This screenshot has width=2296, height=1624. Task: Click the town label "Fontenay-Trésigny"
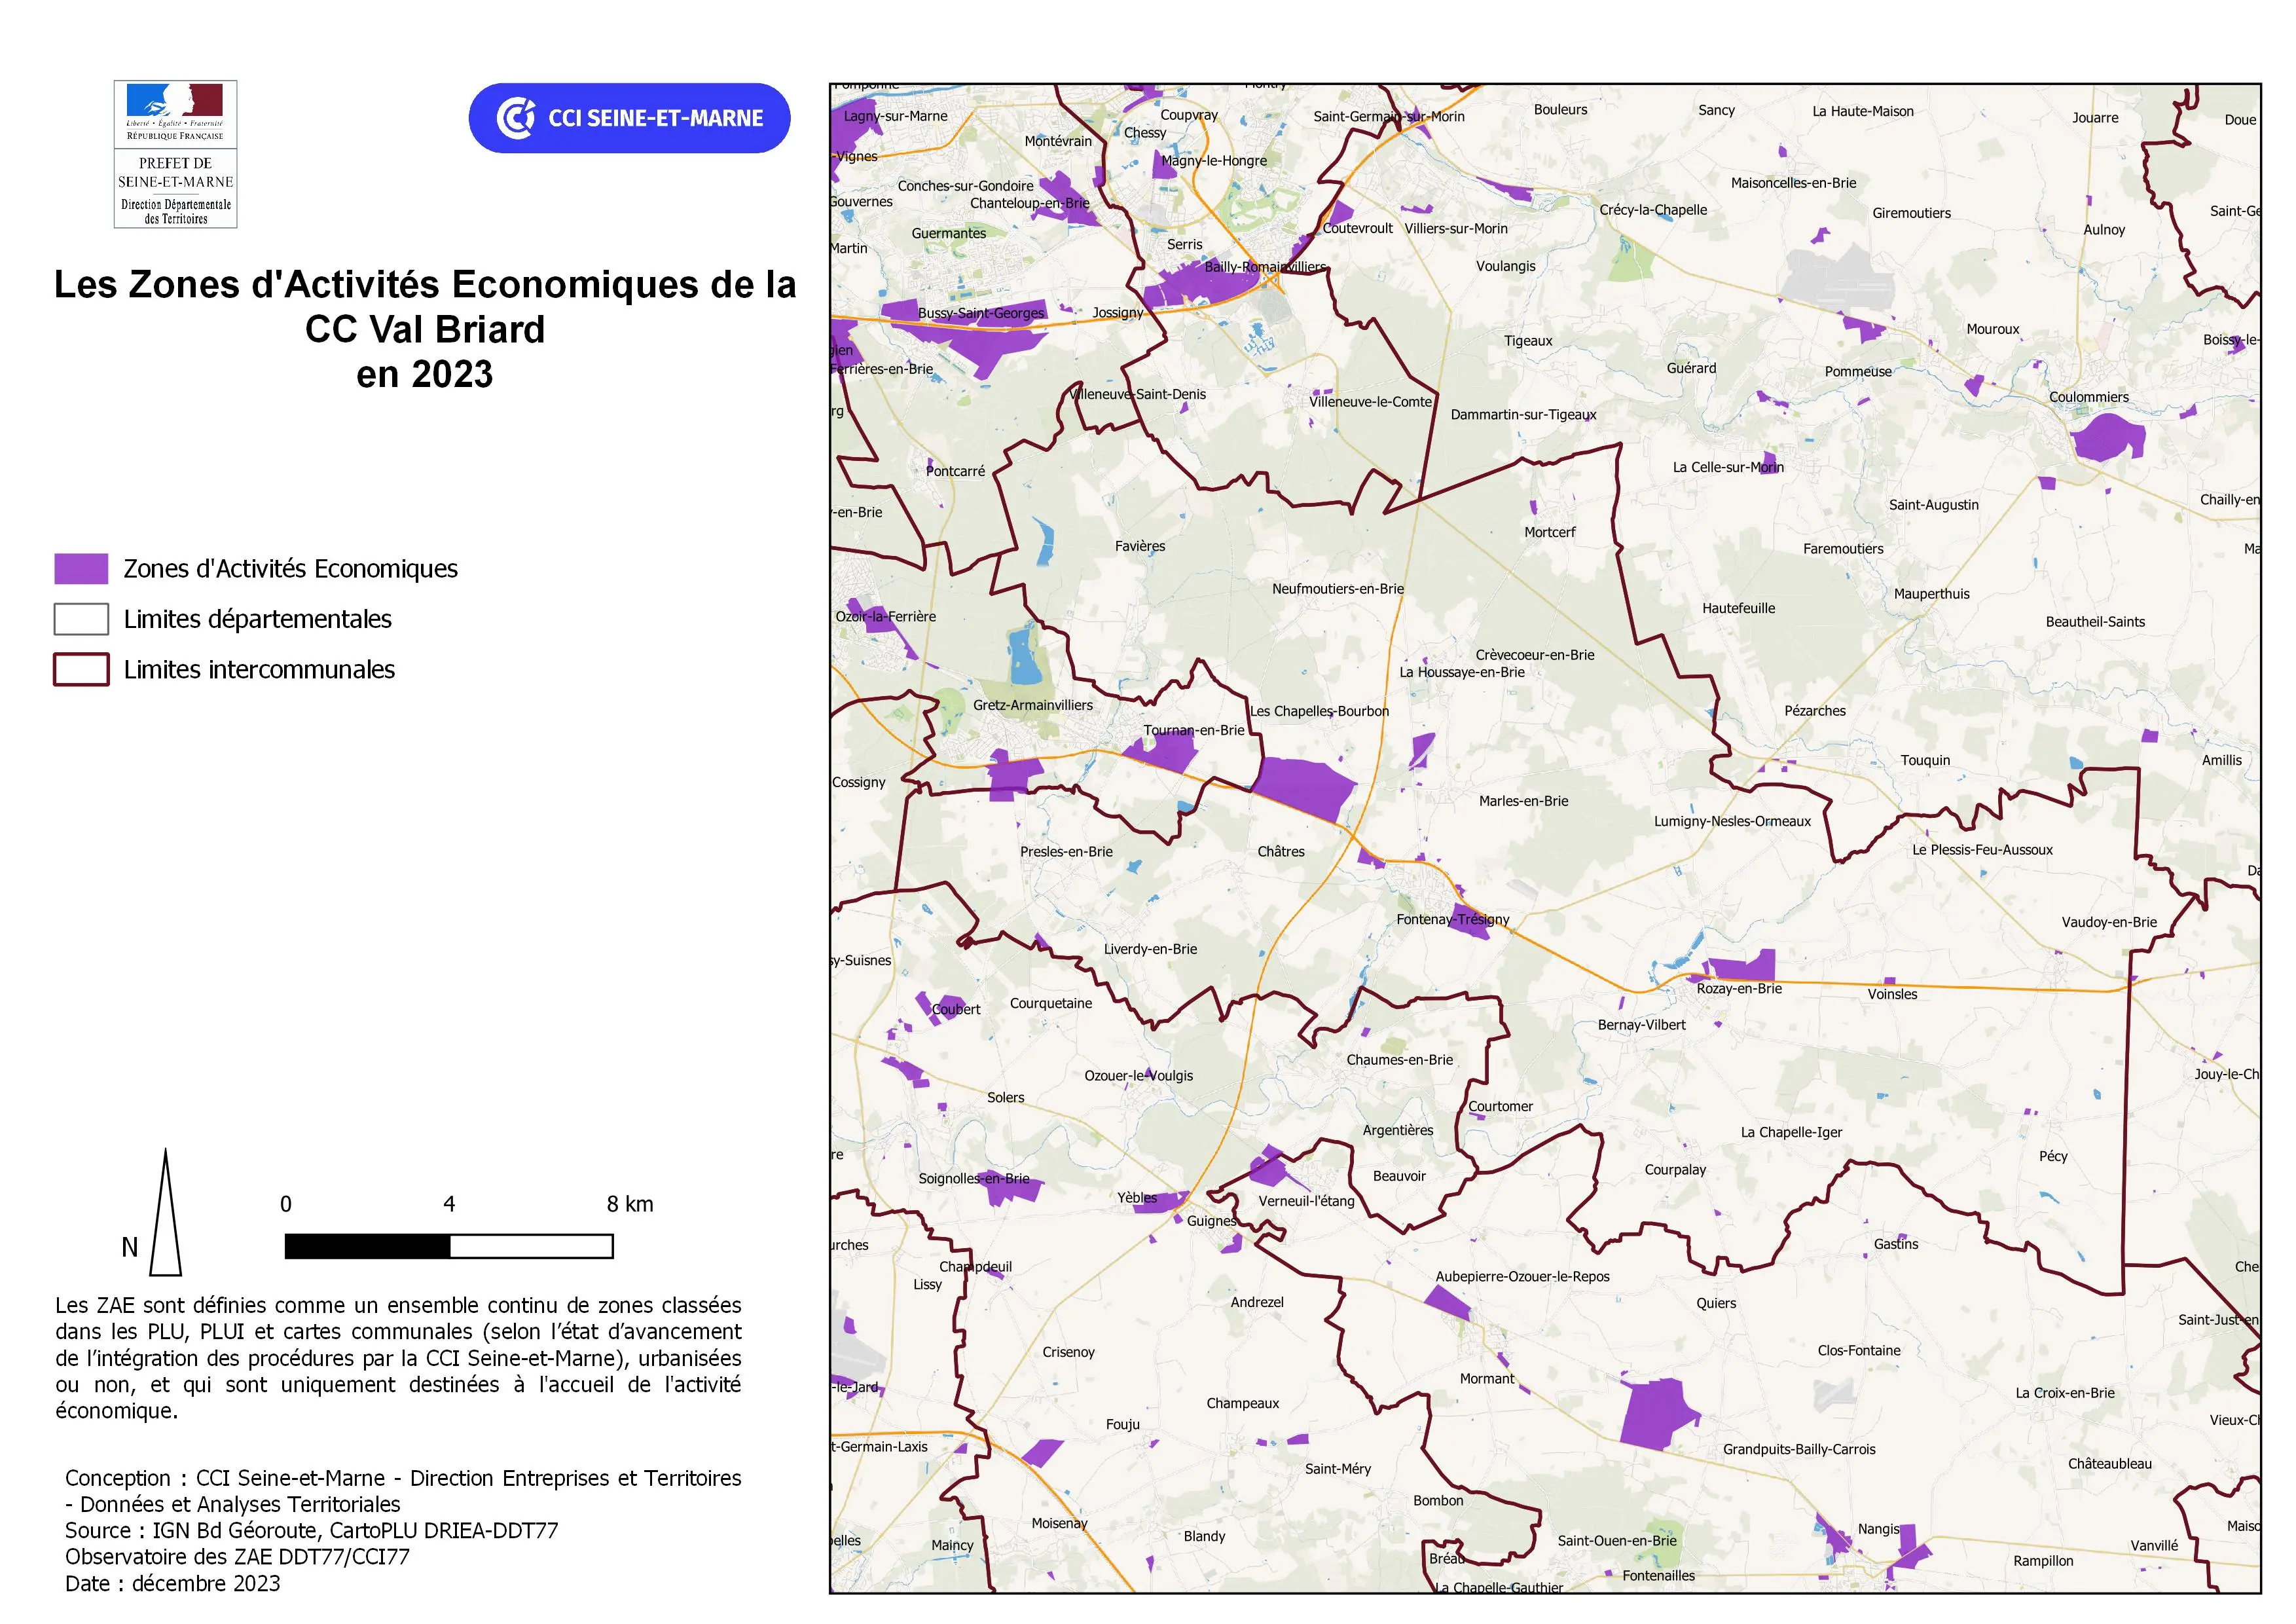pos(1453,919)
